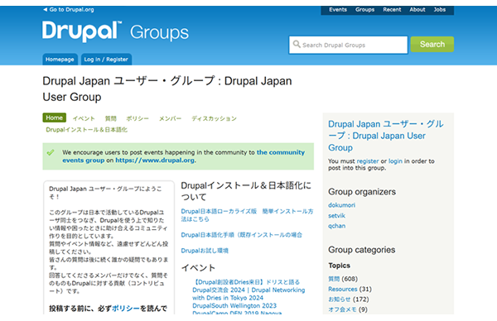Open organizer qchan's profile
This screenshot has height=321, width=497.
point(336,226)
